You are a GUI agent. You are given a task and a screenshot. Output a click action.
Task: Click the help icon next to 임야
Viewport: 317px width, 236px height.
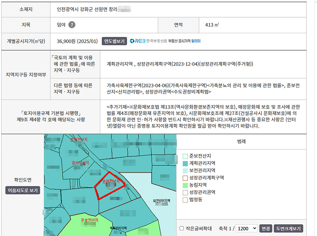point(72,25)
